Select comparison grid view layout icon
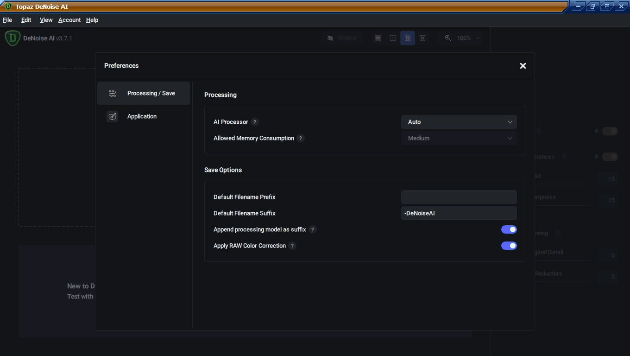This screenshot has width=630, height=356. click(x=422, y=38)
